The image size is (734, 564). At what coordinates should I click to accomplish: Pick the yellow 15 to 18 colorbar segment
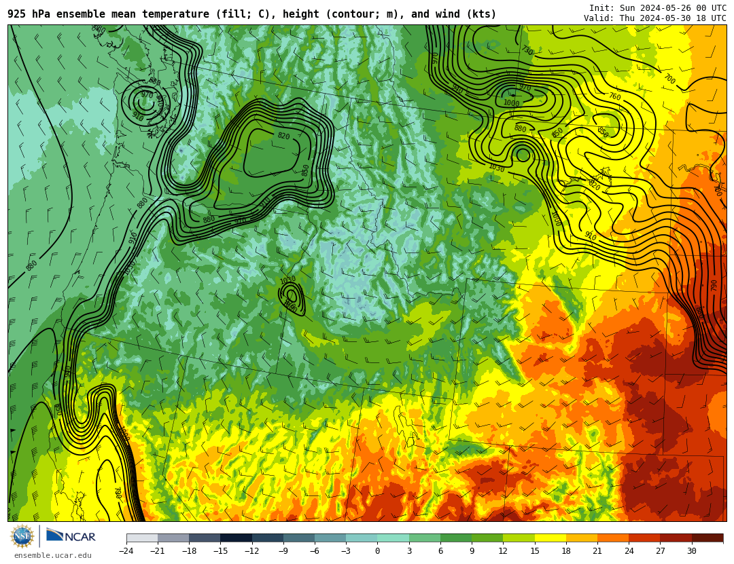coord(550,538)
